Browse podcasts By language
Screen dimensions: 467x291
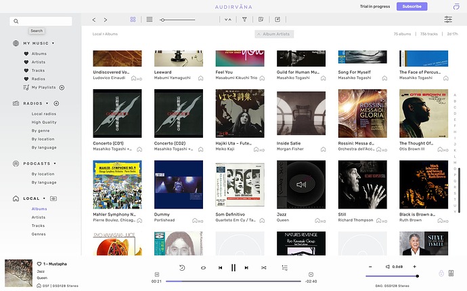[x=44, y=182]
